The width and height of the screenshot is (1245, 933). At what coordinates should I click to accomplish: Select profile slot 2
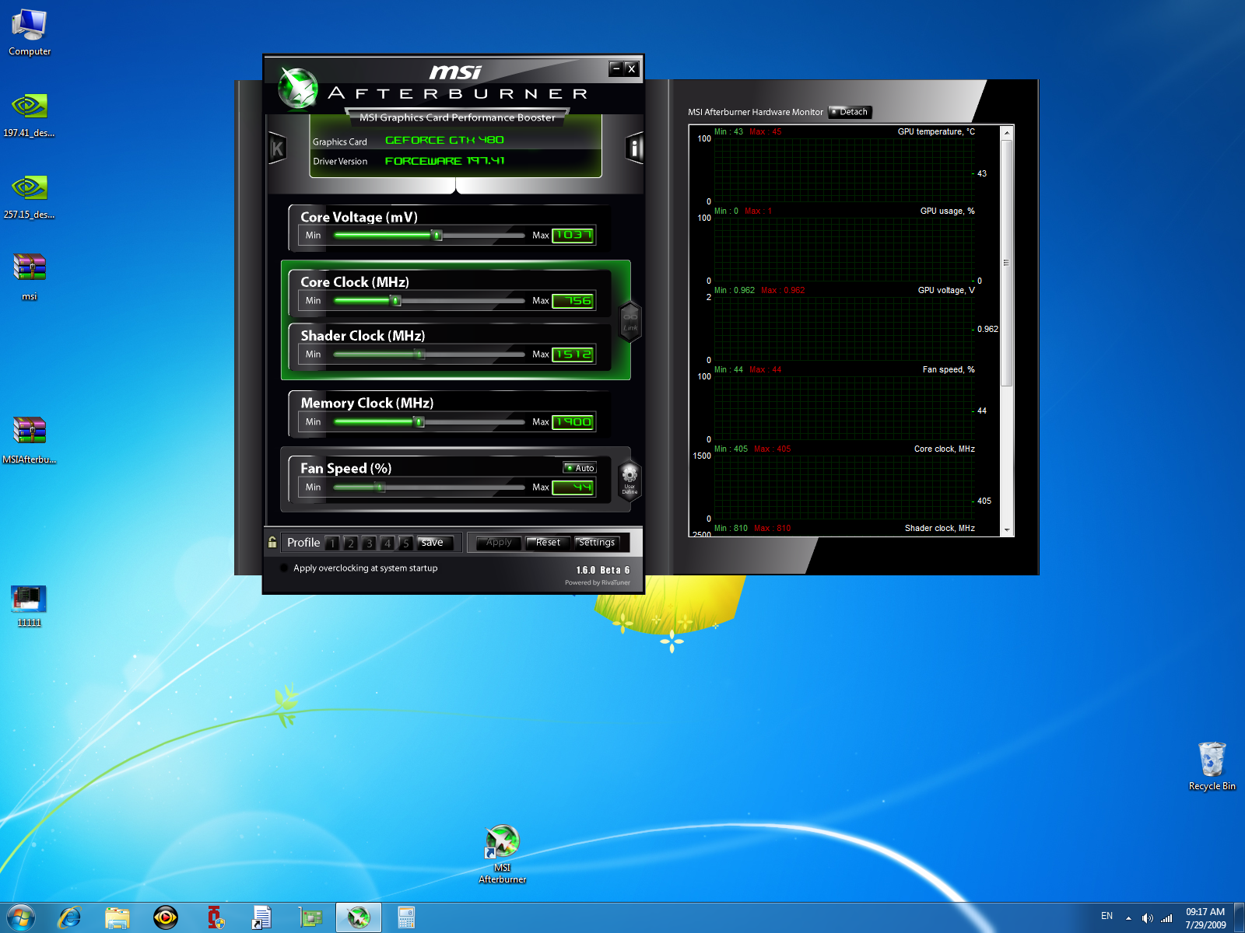click(351, 543)
